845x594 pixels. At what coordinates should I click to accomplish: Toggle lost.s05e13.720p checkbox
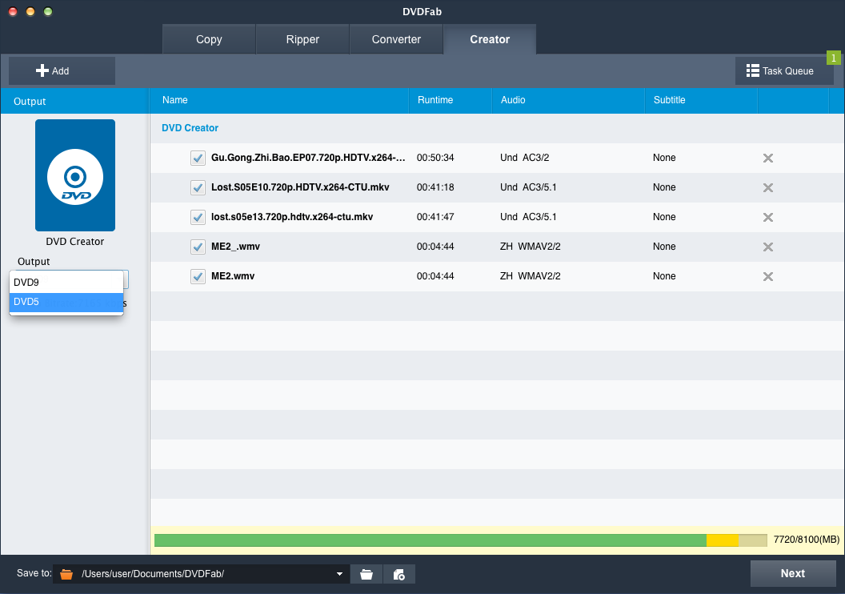click(198, 217)
